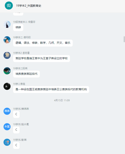Open the avatar next to 19学本2 岳冬雪
125x154 pixels.
click(x=7, y=55)
